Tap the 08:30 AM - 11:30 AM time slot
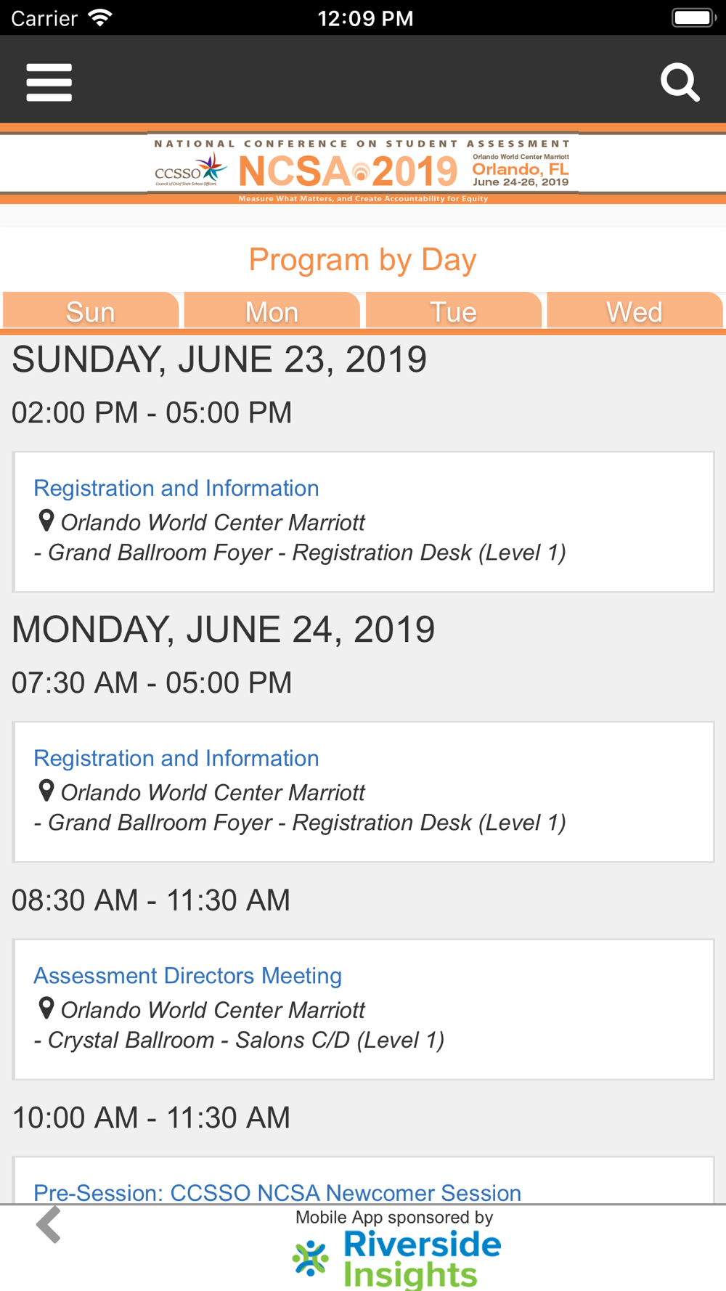This screenshot has width=726, height=1291. [151, 900]
